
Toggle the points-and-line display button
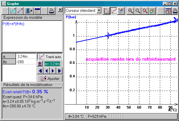114,11
